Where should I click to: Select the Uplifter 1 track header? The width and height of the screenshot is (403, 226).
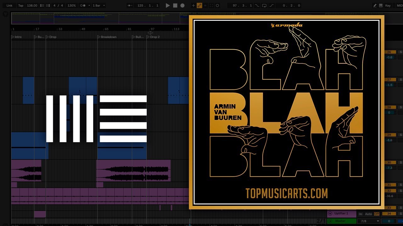[x=342, y=214]
